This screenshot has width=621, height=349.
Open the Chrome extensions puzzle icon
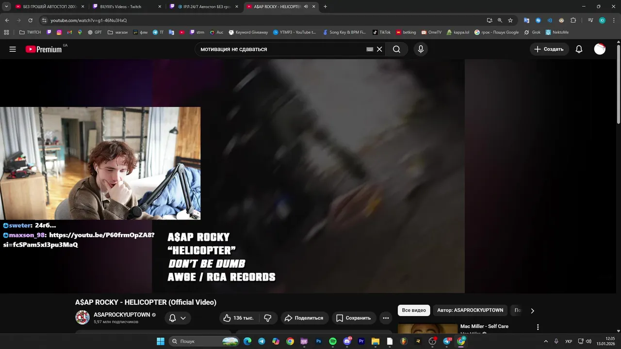(573, 20)
